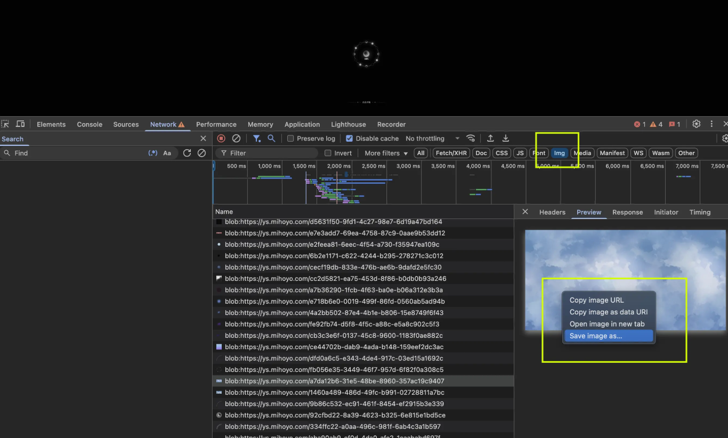
Task: Switch to the Sources tab
Action: (126, 124)
